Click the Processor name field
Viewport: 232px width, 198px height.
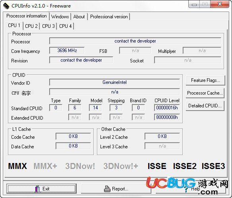pyautogui.click(x=135, y=41)
